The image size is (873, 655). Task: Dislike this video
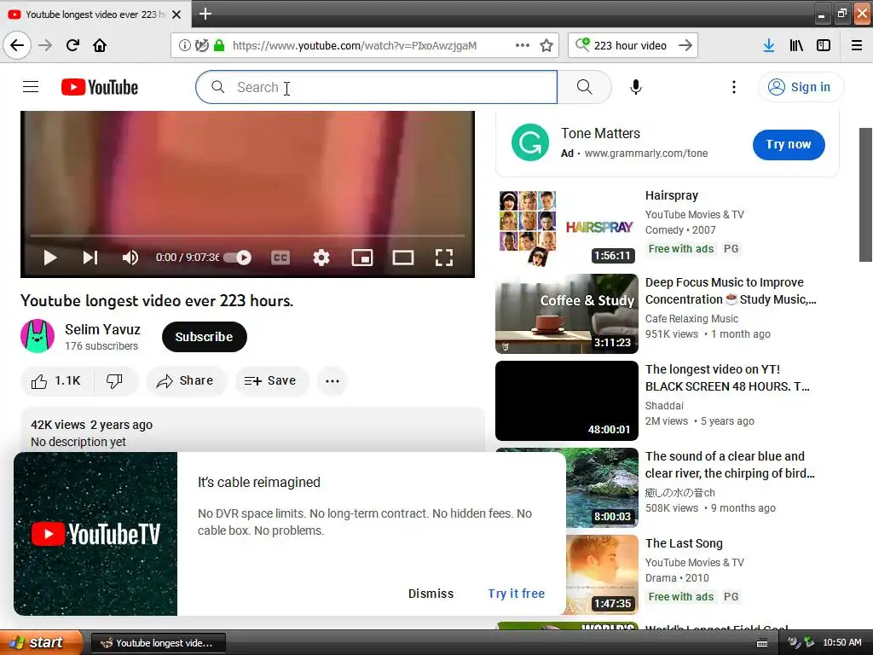coord(114,381)
